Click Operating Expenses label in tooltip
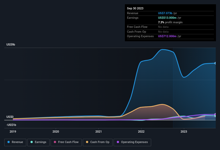The height and width of the screenshot is (150, 220). pyautogui.click(x=140, y=36)
